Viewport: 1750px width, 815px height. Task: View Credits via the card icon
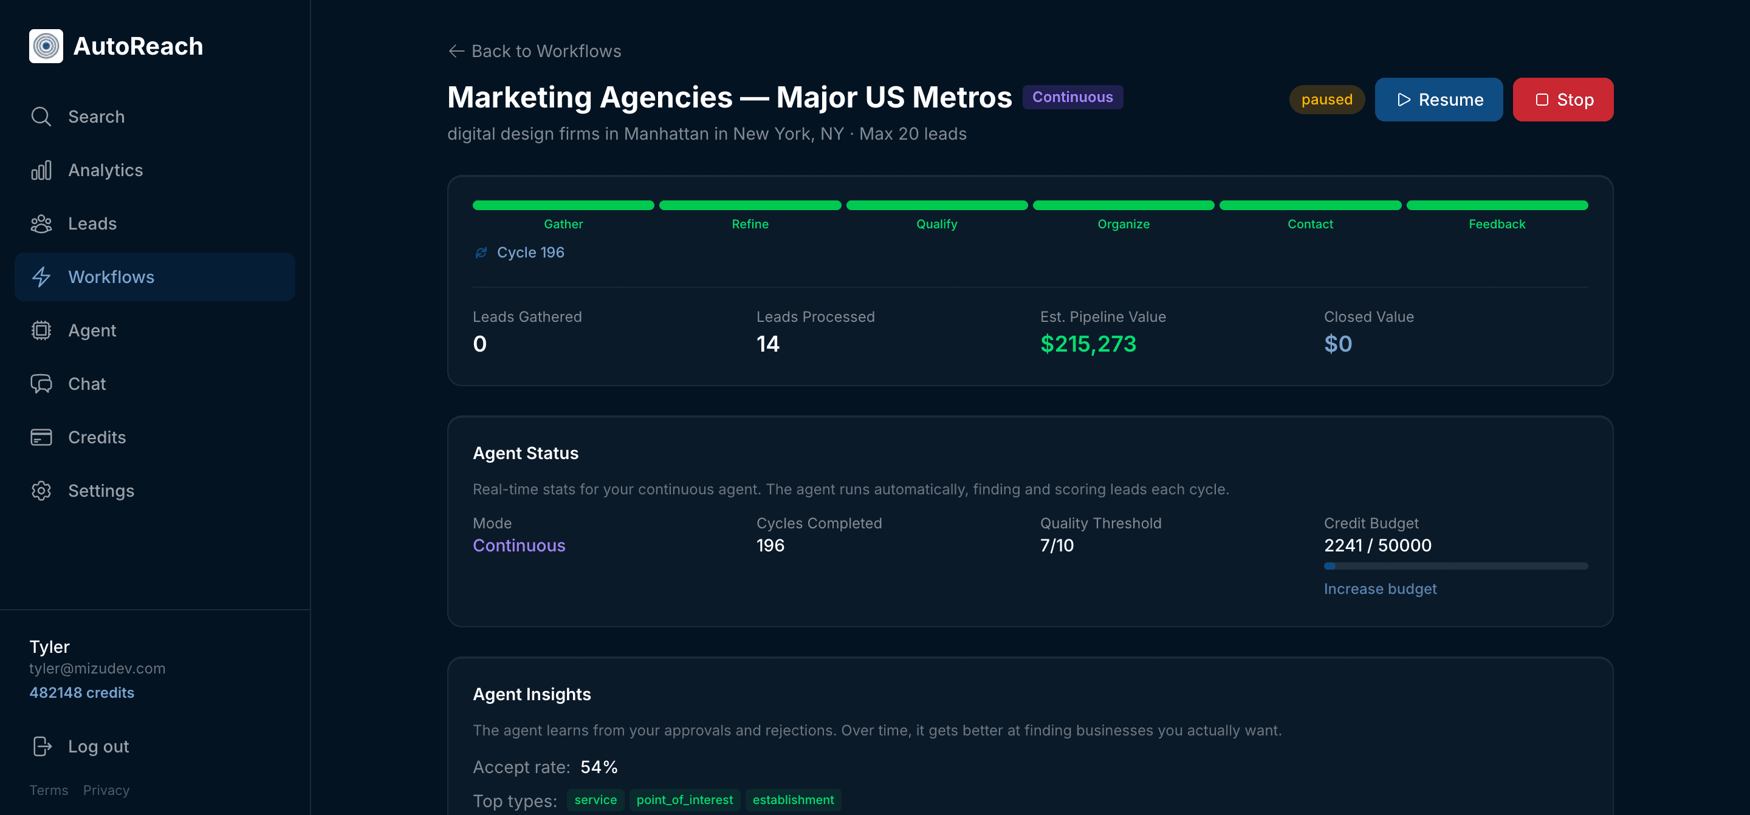(x=41, y=437)
